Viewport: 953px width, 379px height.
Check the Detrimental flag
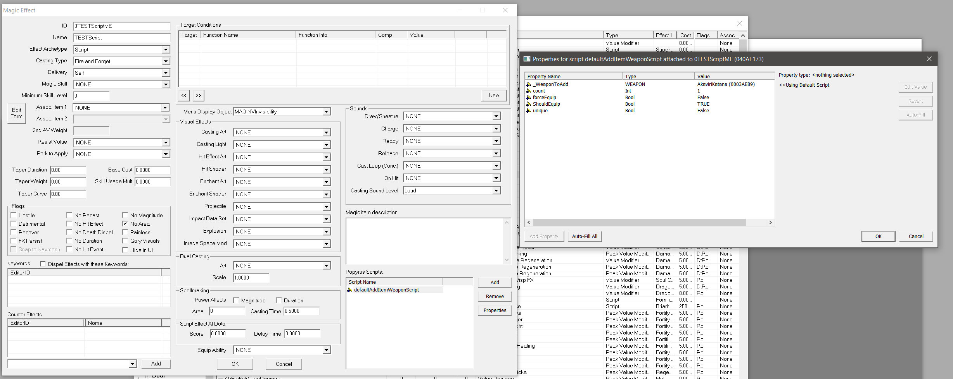(x=14, y=224)
